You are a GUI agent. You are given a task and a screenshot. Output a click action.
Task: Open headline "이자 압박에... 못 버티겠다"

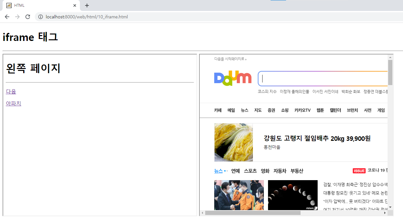click(x=355, y=201)
